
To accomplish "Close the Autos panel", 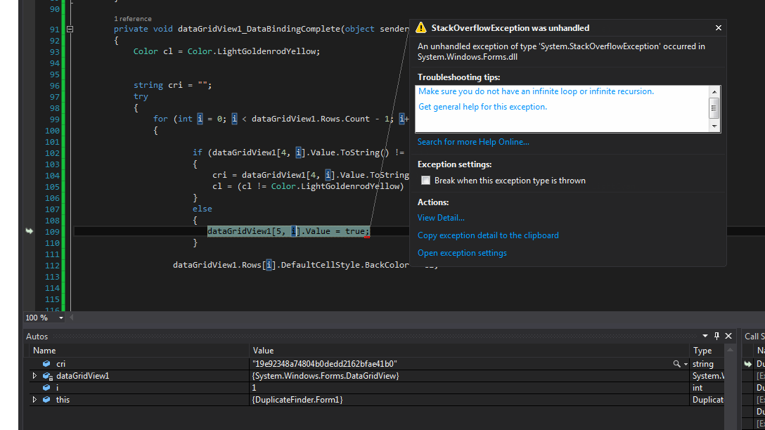I will click(728, 337).
